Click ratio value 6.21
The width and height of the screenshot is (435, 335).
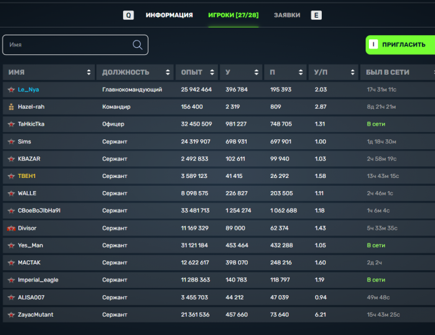tap(321, 315)
